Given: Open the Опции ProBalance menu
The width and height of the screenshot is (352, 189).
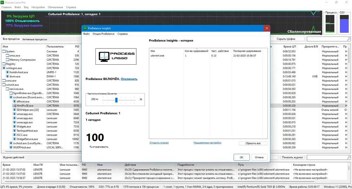Looking at the screenshot, I should click(103, 34).
